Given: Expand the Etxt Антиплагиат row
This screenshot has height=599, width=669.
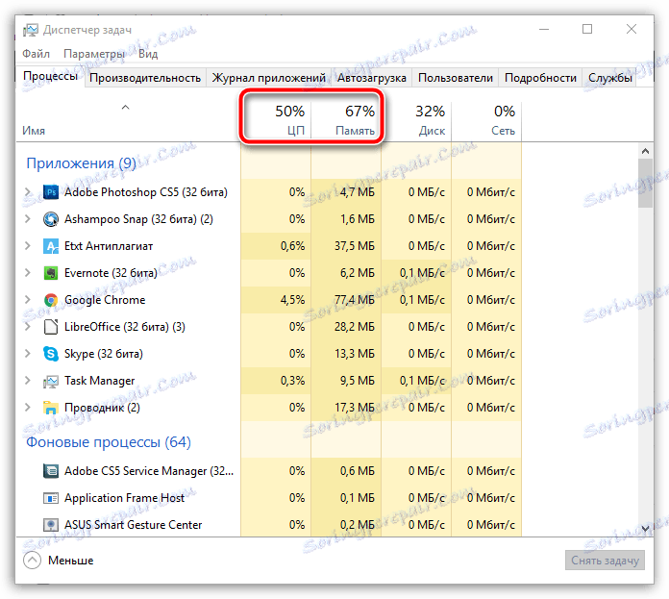Looking at the screenshot, I should pyautogui.click(x=28, y=246).
